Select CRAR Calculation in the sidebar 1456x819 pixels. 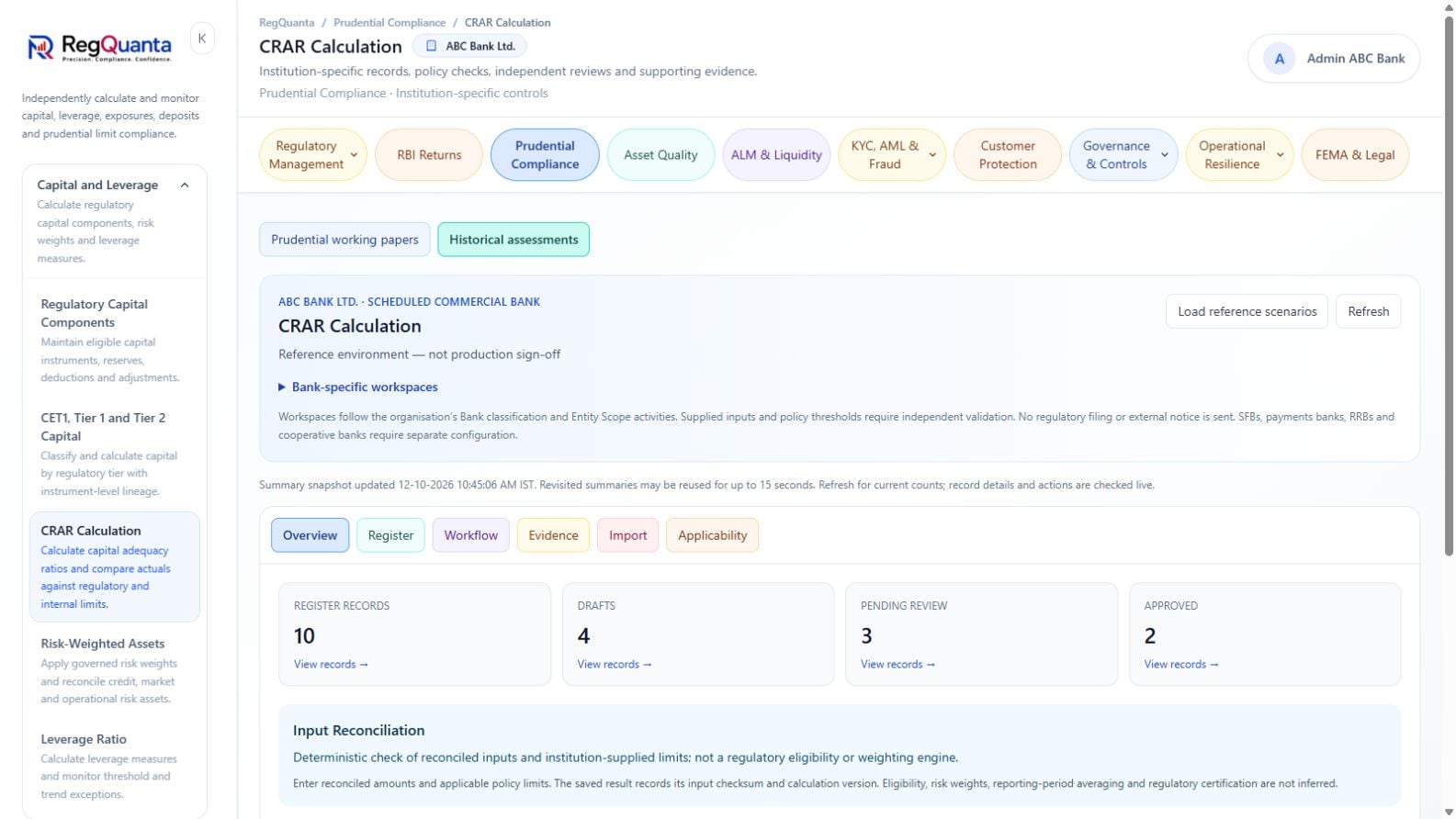coord(115,567)
